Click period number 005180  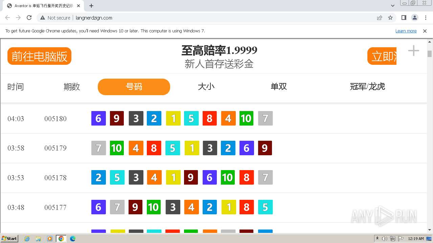tap(55, 118)
